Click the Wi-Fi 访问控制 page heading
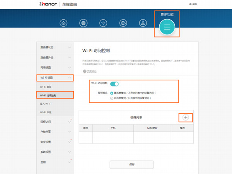The width and height of the screenshot is (232, 174). point(96,51)
